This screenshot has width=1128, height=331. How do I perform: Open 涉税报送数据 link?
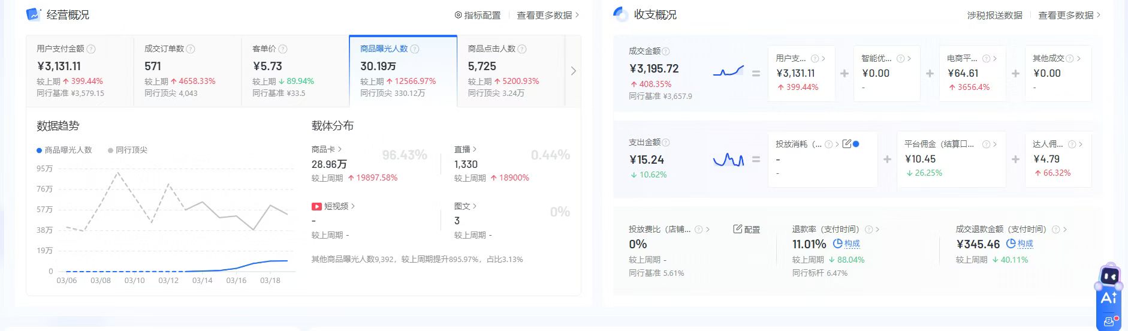[995, 15]
